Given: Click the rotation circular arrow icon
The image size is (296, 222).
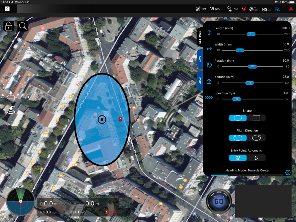Looking at the screenshot, I should pos(209,65).
